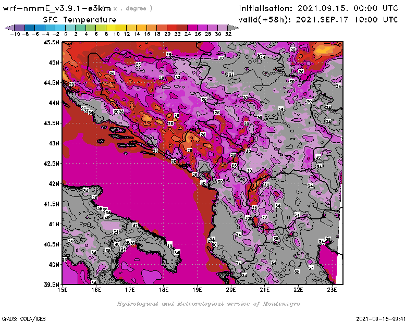Click the '16E' longitude label
Image resolution: width=417 pixels, height=322 pixels.
96,290
